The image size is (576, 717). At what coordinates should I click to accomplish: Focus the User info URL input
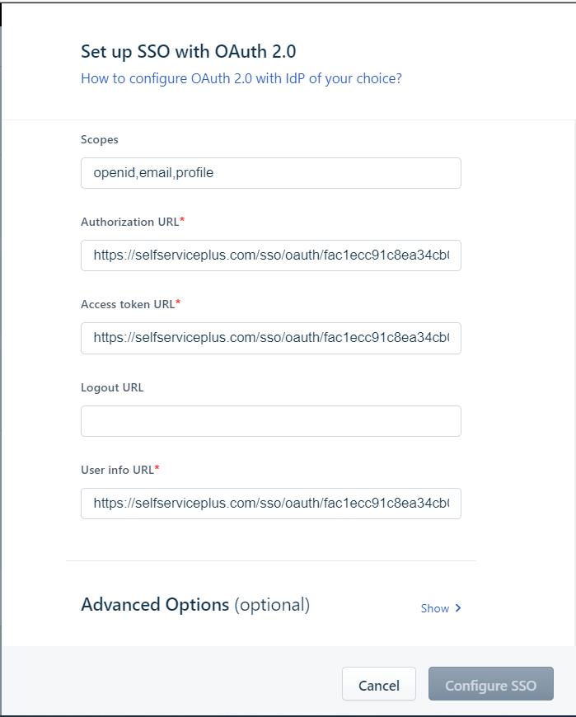tap(270, 503)
